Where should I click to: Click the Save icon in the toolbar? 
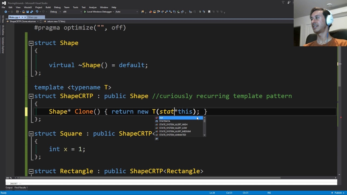[28, 12]
